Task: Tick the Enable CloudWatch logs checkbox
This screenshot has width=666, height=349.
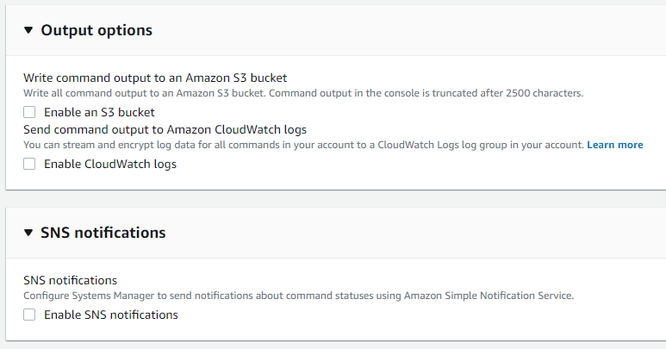Action: click(29, 164)
